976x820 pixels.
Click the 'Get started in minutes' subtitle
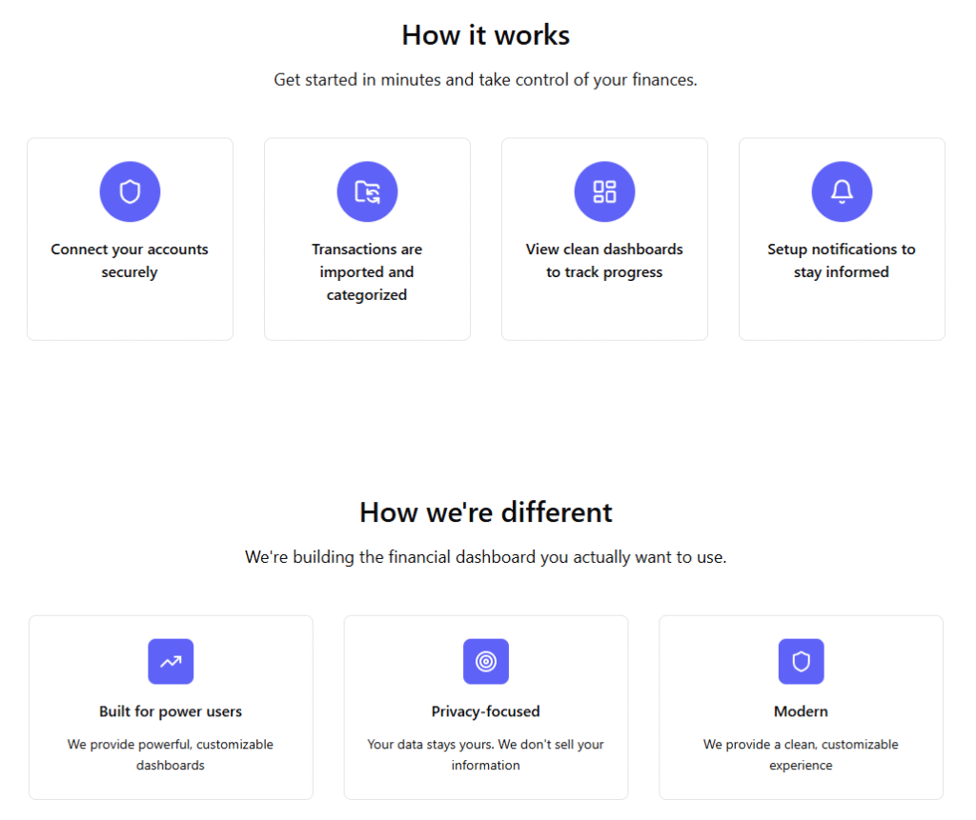(x=485, y=80)
